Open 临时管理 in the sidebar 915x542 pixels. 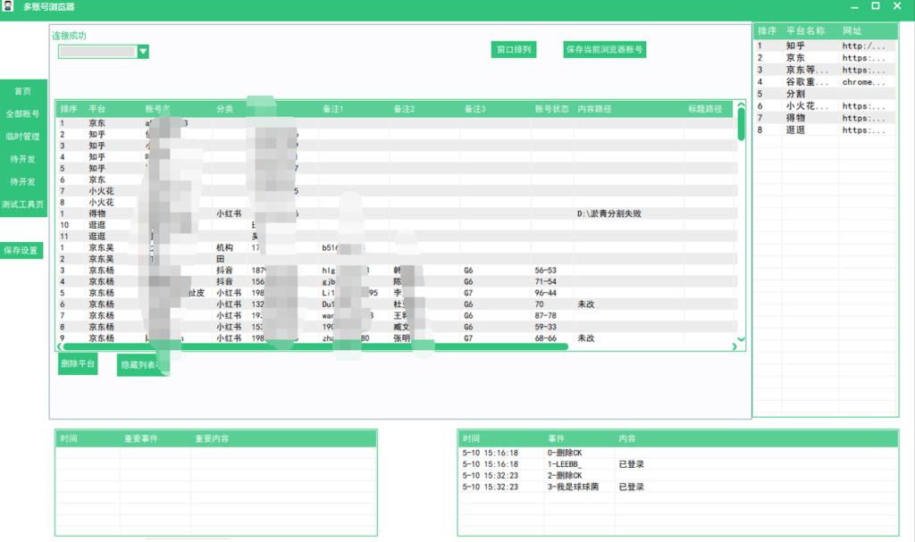point(23,137)
